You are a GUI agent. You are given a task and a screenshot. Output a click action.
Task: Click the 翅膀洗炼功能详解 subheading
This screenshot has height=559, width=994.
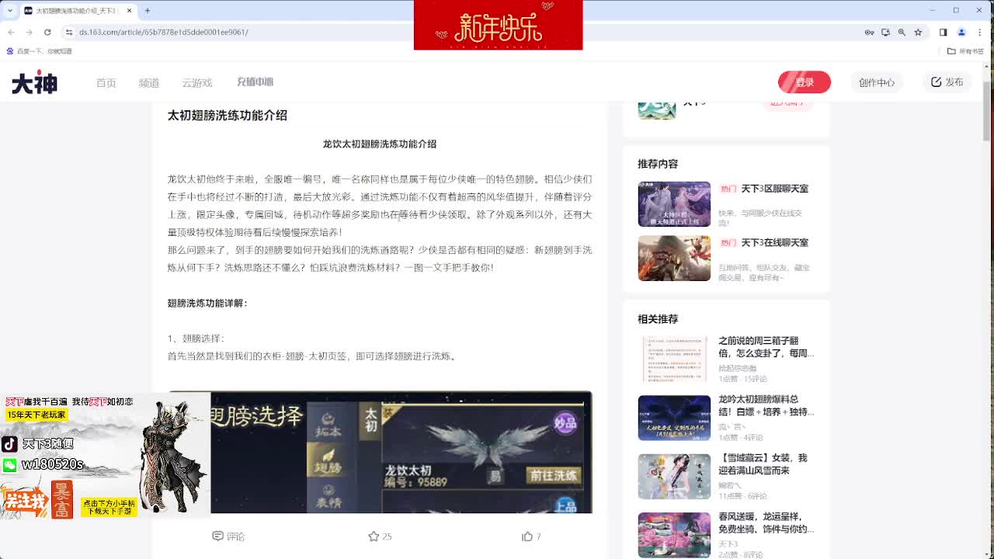207,303
